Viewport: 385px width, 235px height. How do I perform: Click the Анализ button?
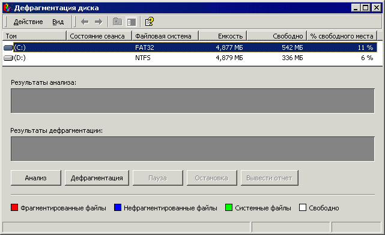coord(36,178)
